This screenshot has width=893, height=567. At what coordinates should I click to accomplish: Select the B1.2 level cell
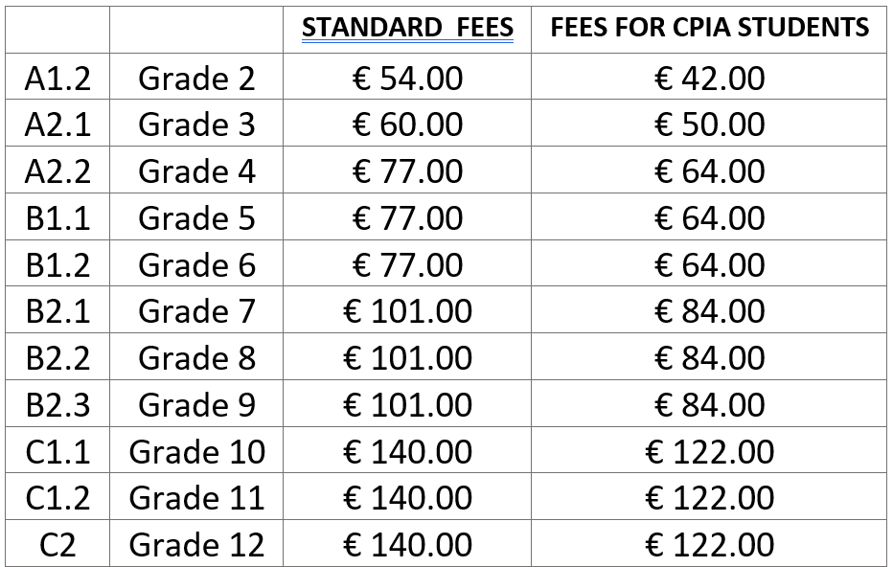point(57,265)
